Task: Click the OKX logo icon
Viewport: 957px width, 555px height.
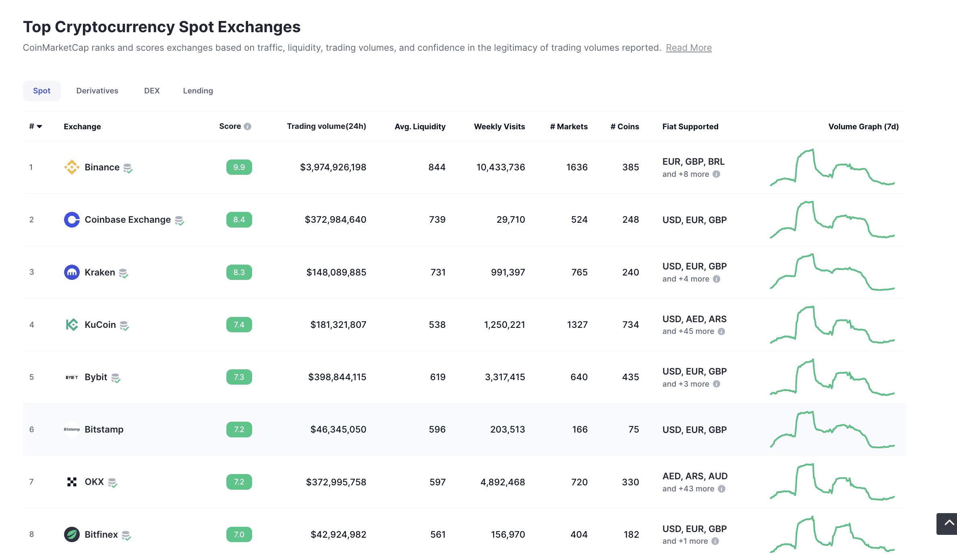Action: click(x=72, y=482)
